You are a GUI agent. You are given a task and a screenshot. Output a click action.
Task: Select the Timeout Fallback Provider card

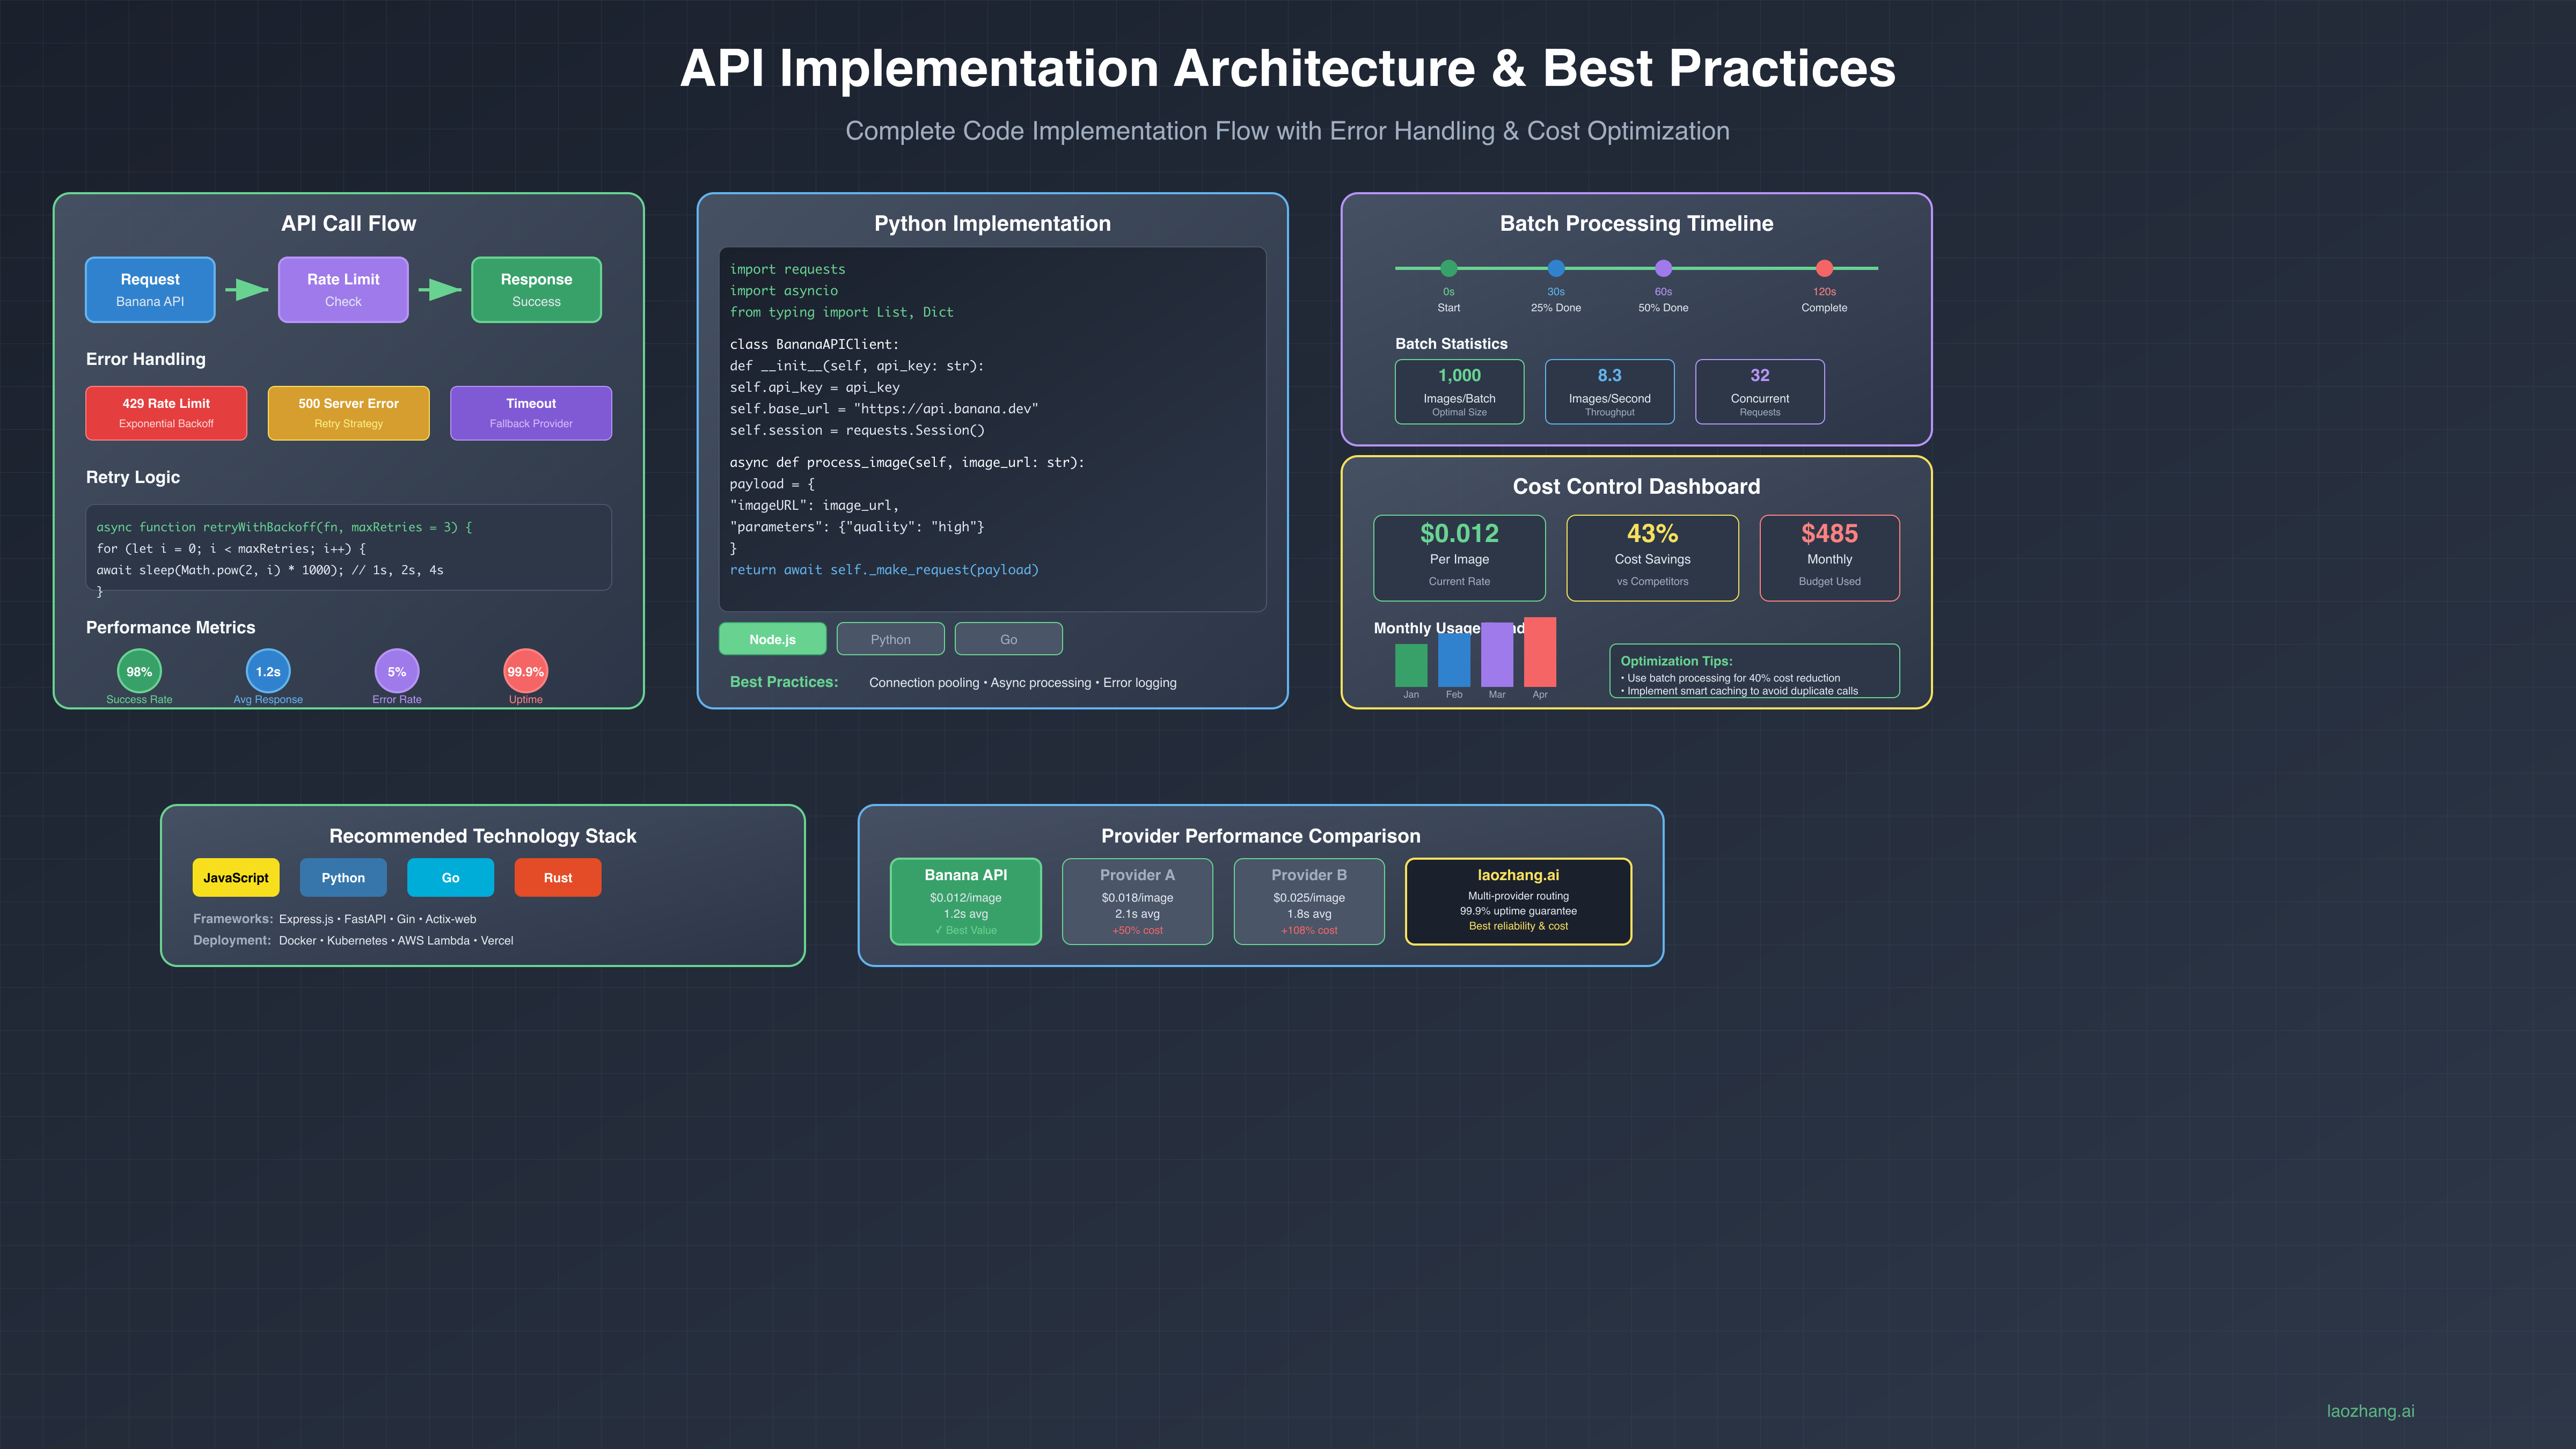point(531,413)
